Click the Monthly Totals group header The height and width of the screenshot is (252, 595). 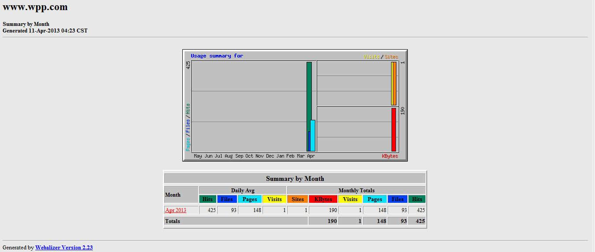(356, 191)
